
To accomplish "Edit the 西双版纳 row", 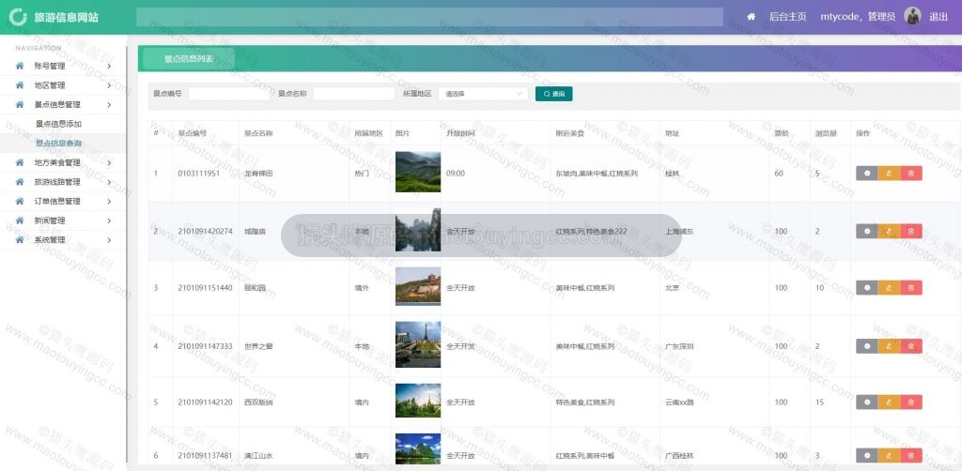I will click(889, 403).
